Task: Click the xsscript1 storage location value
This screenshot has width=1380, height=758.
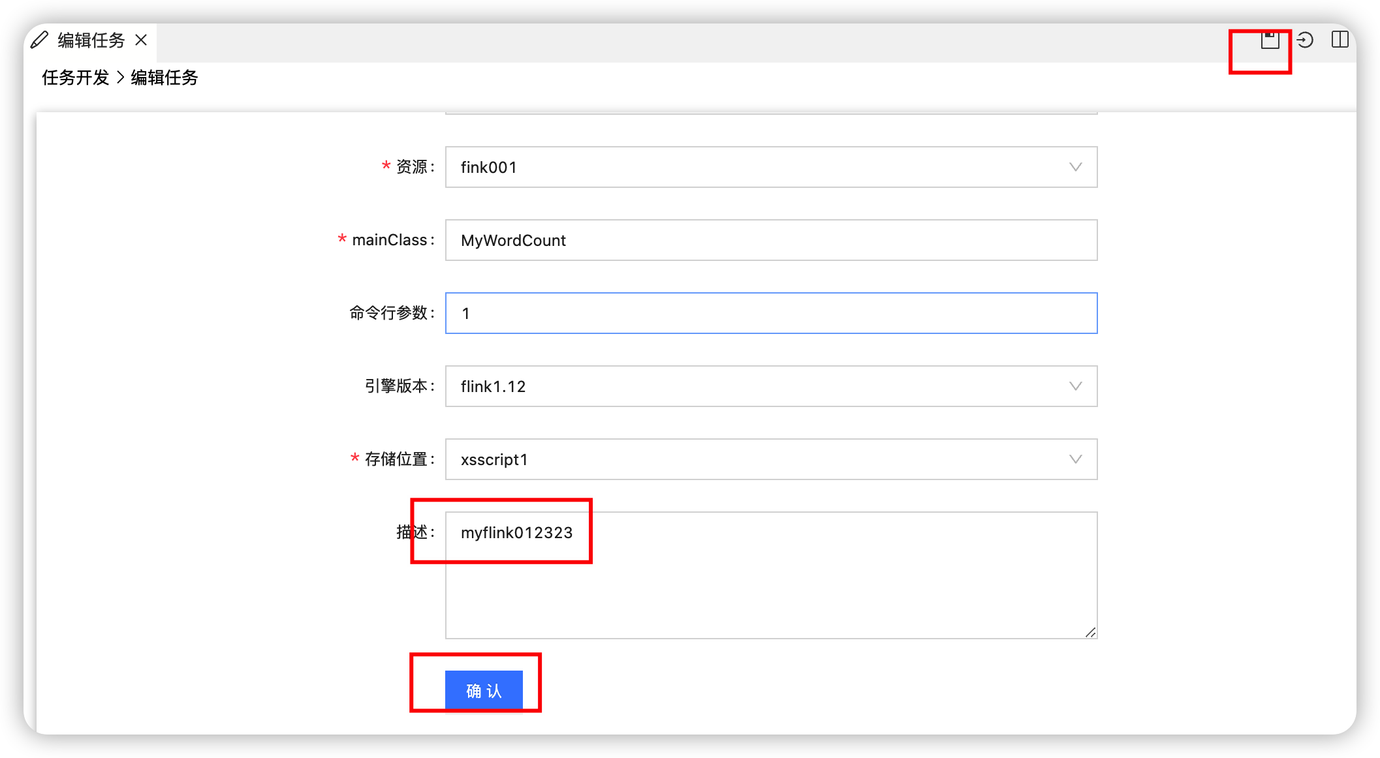Action: [493, 459]
